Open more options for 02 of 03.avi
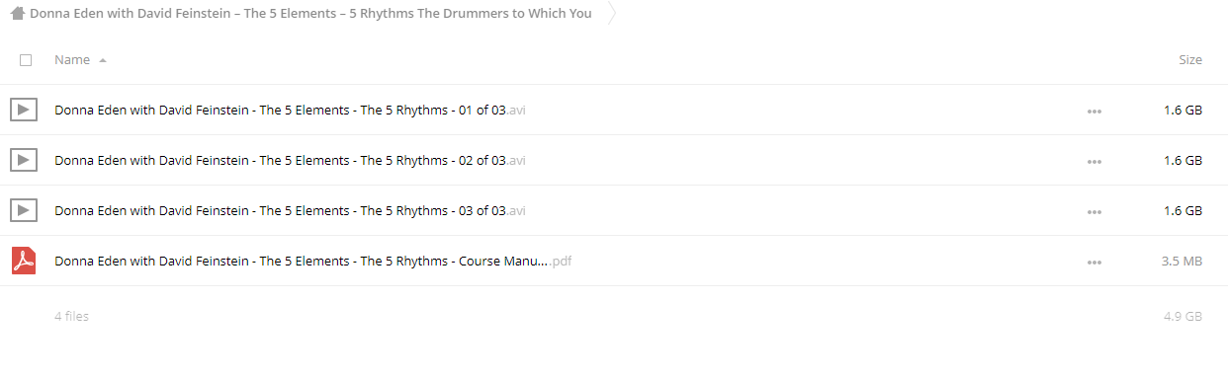Viewport: 1228px width, 378px height. click(1094, 161)
